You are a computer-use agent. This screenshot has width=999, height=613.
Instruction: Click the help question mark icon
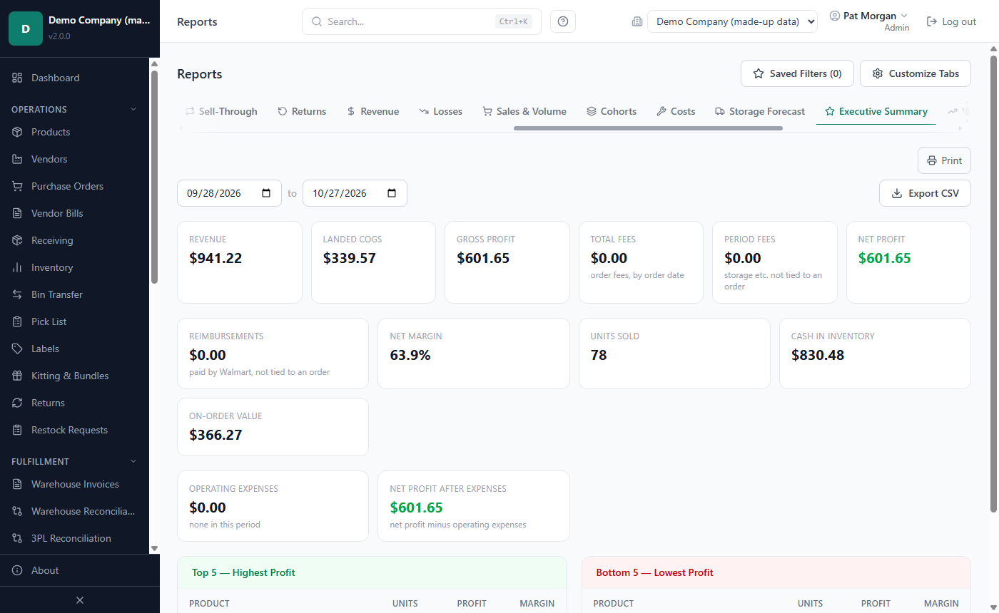point(563,21)
